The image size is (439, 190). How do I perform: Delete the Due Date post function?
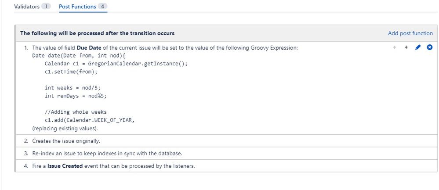tap(429, 47)
